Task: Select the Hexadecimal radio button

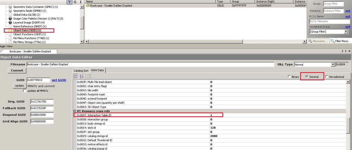Action: [x=327, y=76]
